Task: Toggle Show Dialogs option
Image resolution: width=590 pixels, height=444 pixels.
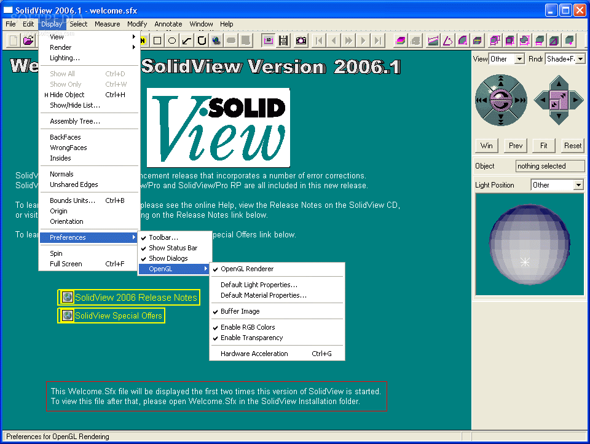Action: (x=175, y=258)
